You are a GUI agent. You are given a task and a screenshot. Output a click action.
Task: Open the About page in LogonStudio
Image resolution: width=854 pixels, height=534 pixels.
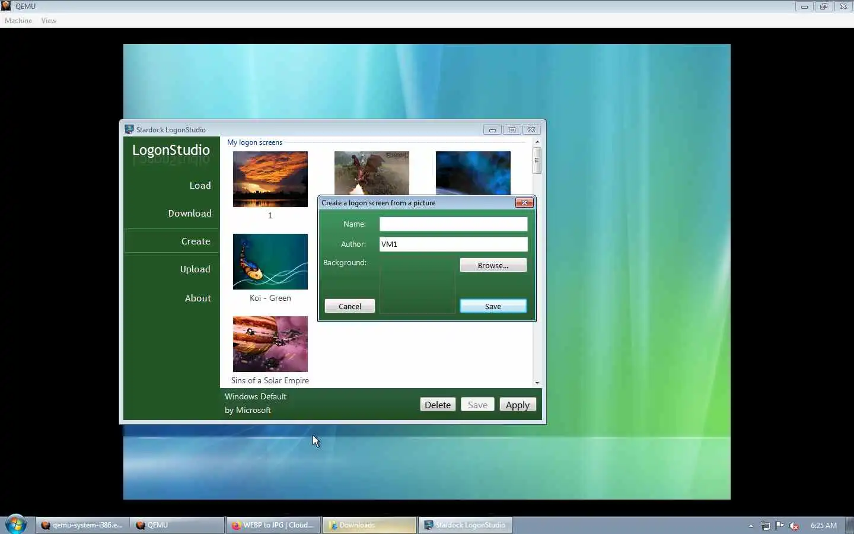pos(197,298)
